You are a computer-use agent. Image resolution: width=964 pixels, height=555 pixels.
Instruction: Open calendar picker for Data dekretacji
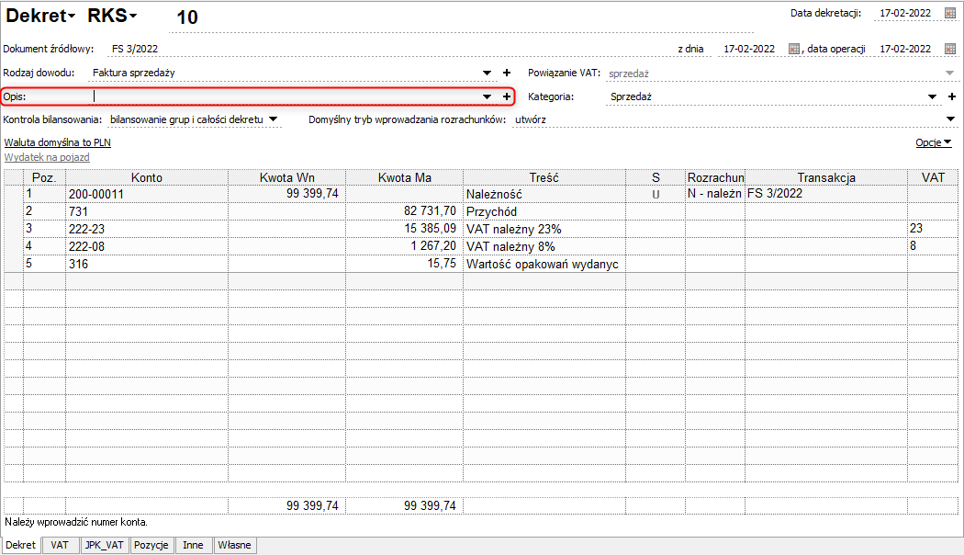(x=950, y=13)
